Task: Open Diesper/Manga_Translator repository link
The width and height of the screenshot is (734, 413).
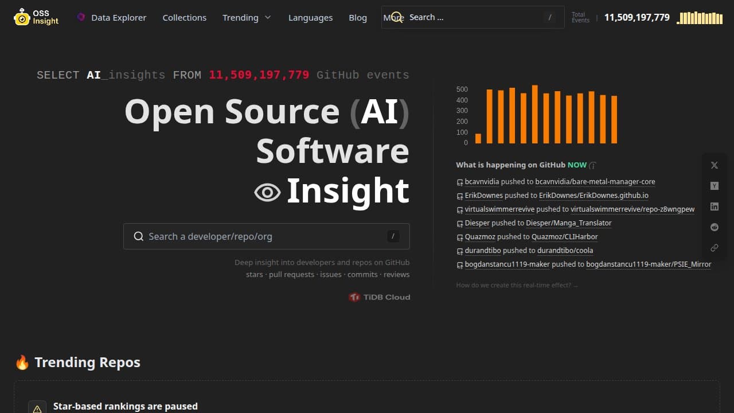Action: point(569,223)
